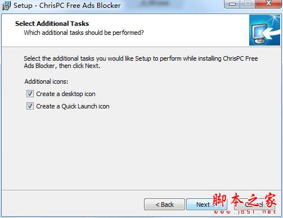Click the 'Create a Quick Launch icon' label
Image resolution: width=283 pixels, height=218 pixels.
tap(73, 106)
